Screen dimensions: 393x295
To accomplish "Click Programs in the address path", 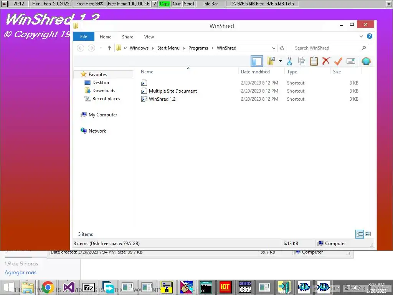I will pos(198,48).
